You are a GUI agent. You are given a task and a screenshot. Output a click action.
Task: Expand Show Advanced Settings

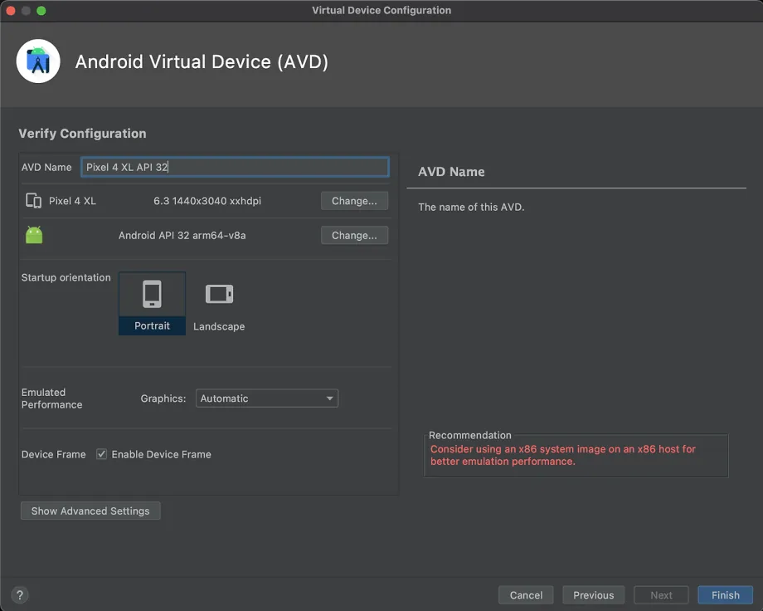point(90,511)
